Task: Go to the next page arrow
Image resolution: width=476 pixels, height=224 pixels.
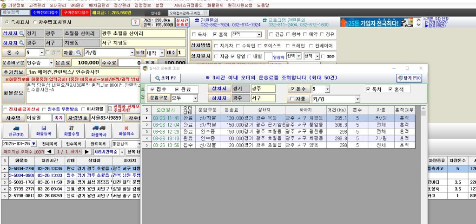Action: pyautogui.click(x=87, y=152)
